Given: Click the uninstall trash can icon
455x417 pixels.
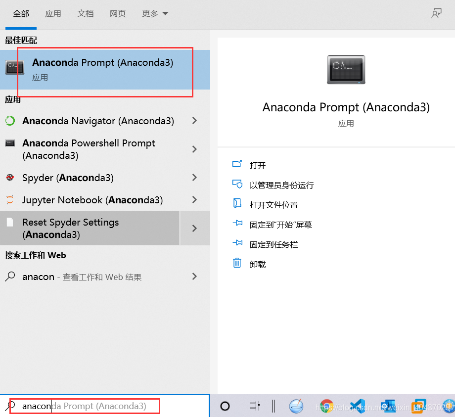Looking at the screenshot, I should pos(237,263).
